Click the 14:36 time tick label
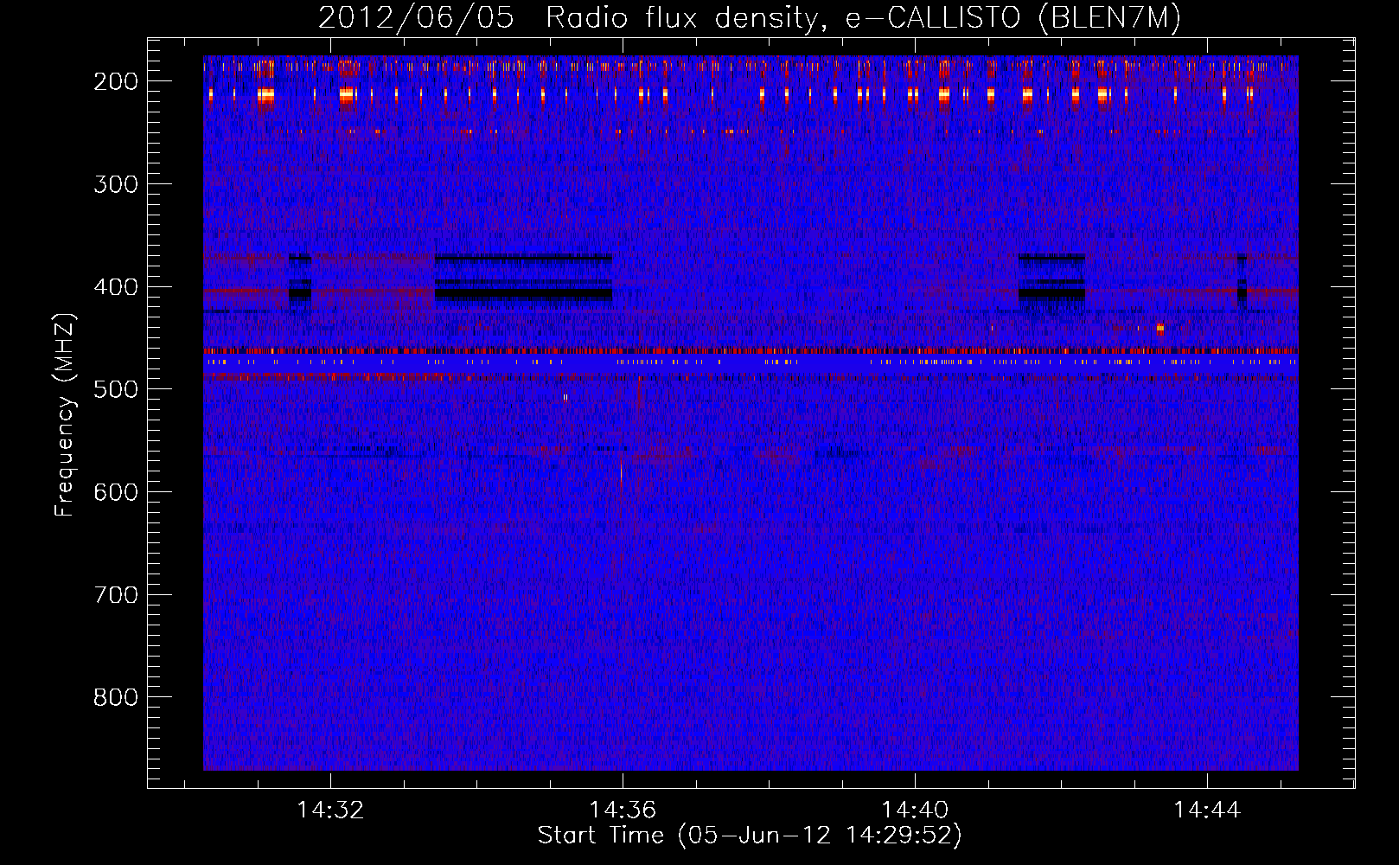Screen dimensions: 1399x865 [x=623, y=811]
